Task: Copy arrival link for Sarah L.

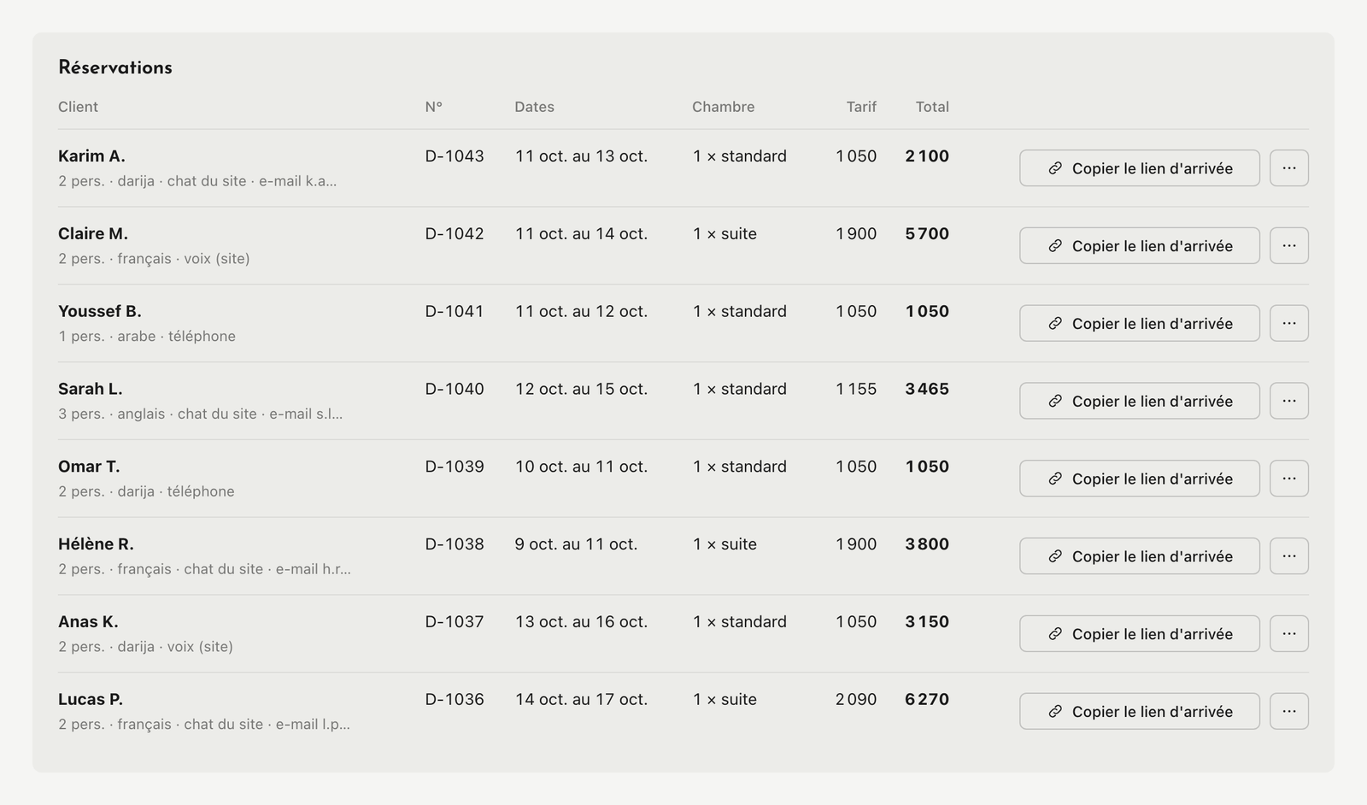Action: click(x=1140, y=401)
